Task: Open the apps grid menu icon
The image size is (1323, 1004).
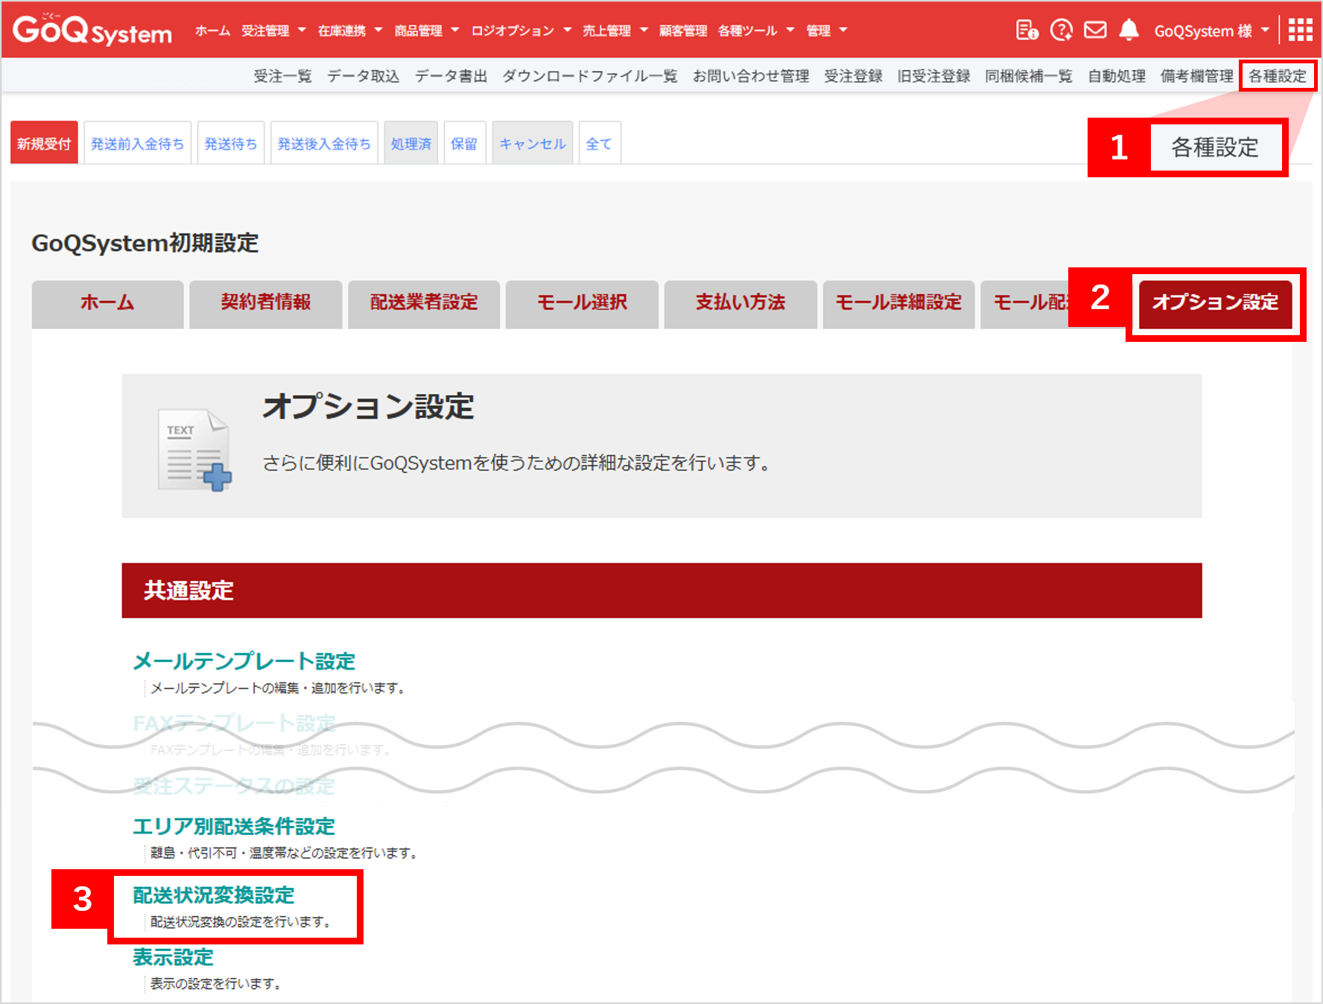Action: coord(1300,31)
